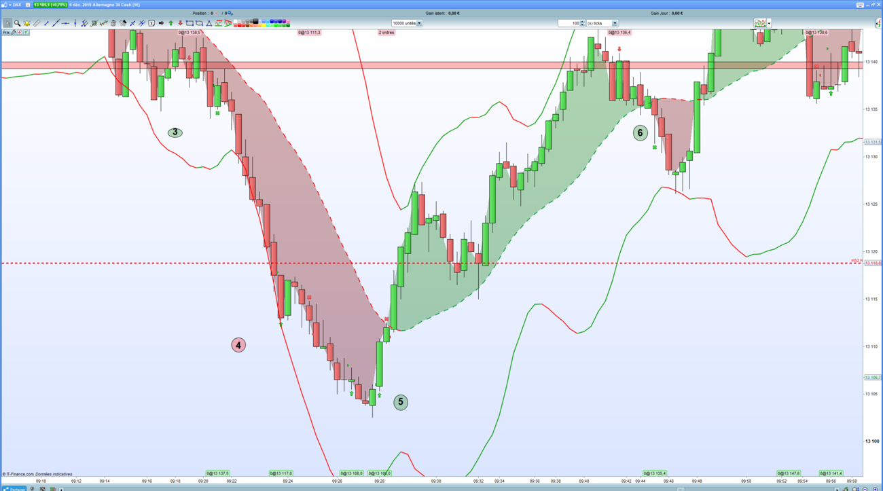Click the red plus icon beside Prix
883x491 pixels.
pos(20,32)
